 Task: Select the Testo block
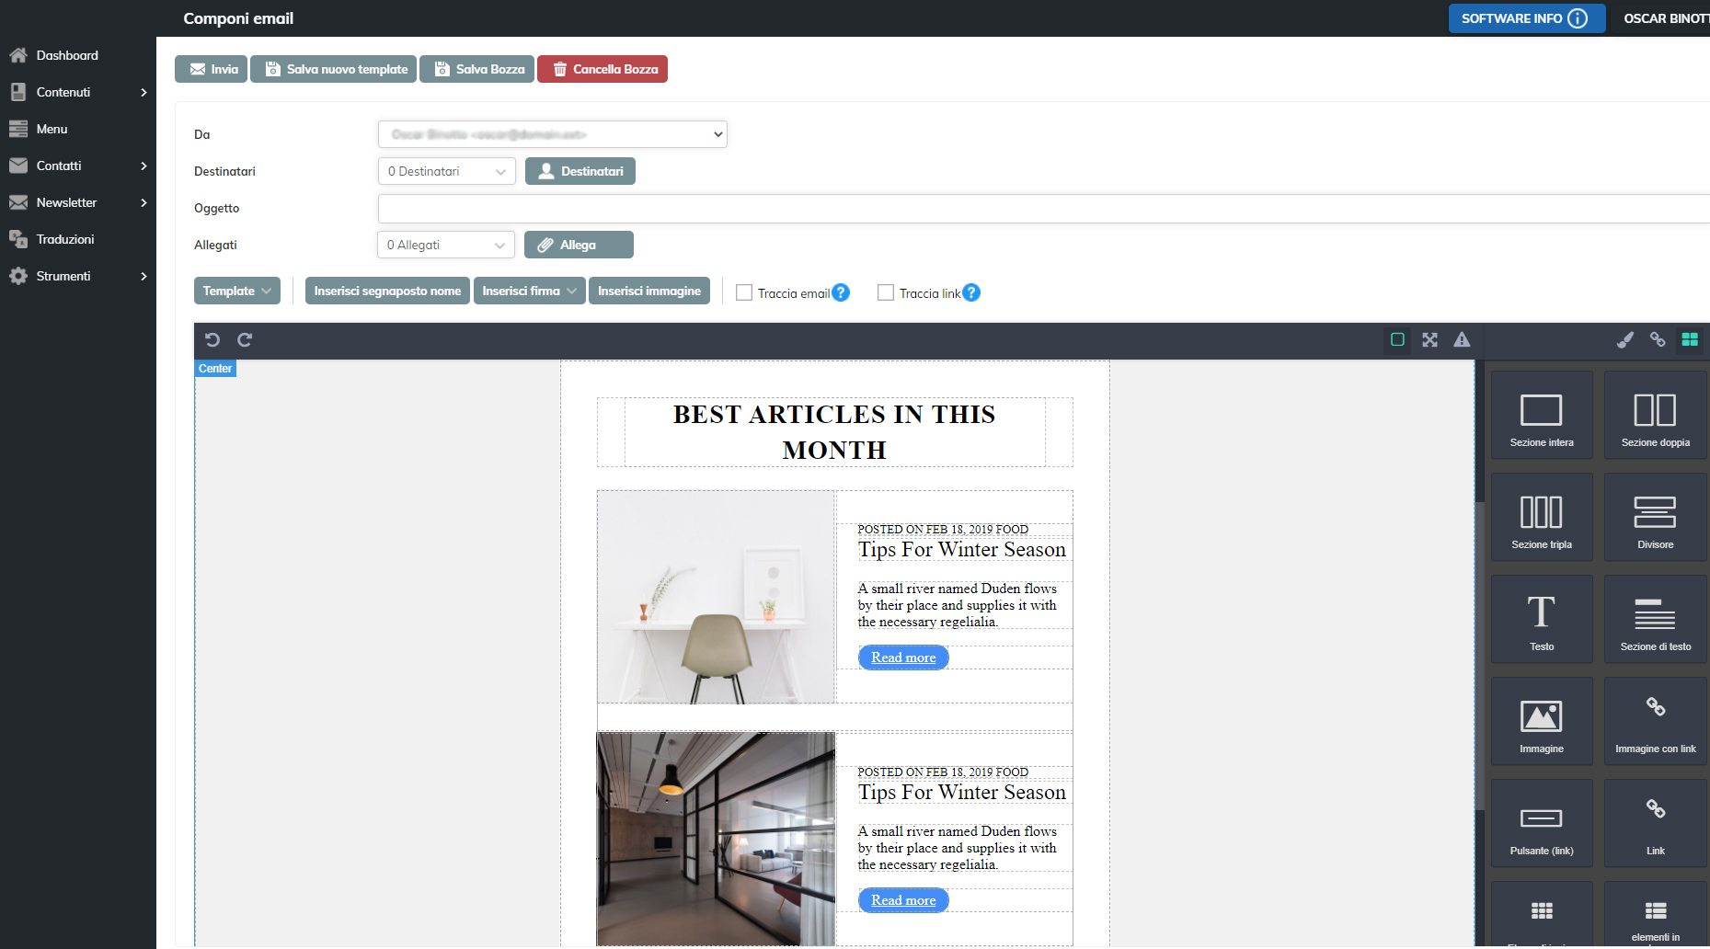click(x=1542, y=619)
